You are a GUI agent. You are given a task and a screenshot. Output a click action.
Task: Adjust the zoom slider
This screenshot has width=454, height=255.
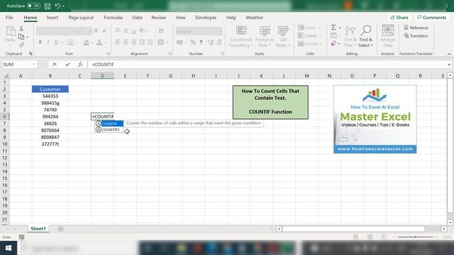(x=416, y=237)
